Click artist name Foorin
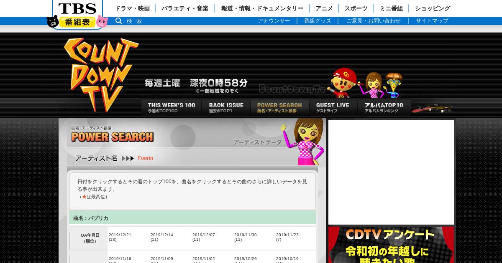The width and height of the screenshot is (502, 263). pyautogui.click(x=146, y=158)
